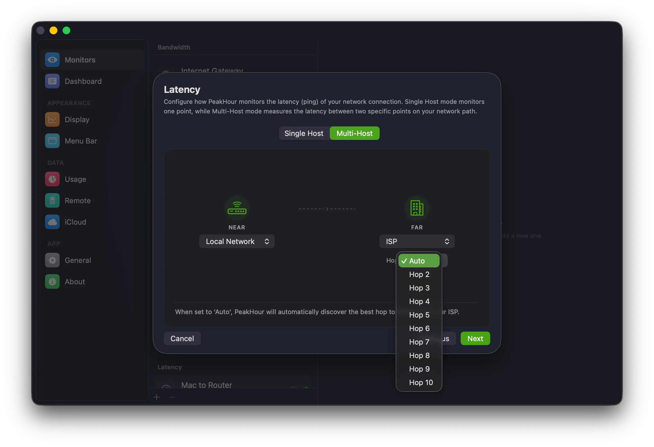Viewport: 654px width, 447px height.
Task: Click the Monitors eye icon in sidebar
Action: point(52,60)
